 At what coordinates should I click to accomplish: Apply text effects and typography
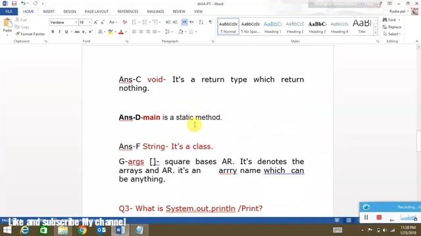pyautogui.click(x=100, y=32)
